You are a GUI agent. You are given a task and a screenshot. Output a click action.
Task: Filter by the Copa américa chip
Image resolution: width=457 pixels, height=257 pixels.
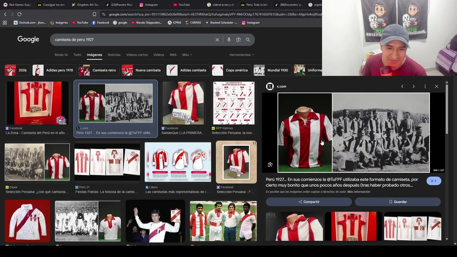231,70
